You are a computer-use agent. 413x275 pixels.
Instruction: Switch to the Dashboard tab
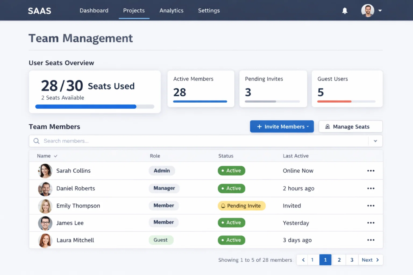click(94, 10)
